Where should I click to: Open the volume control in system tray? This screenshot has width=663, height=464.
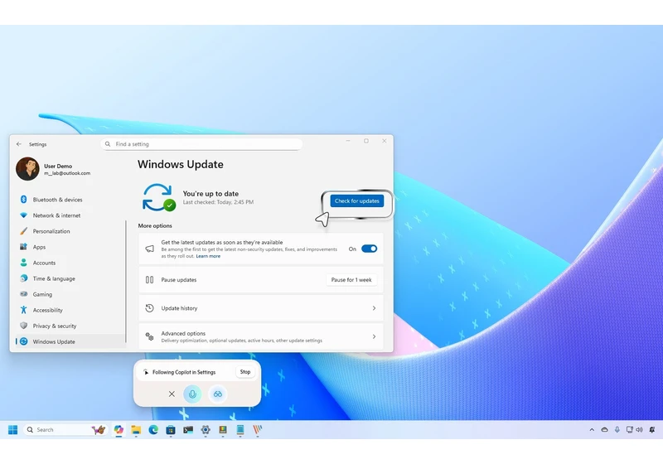point(639,430)
